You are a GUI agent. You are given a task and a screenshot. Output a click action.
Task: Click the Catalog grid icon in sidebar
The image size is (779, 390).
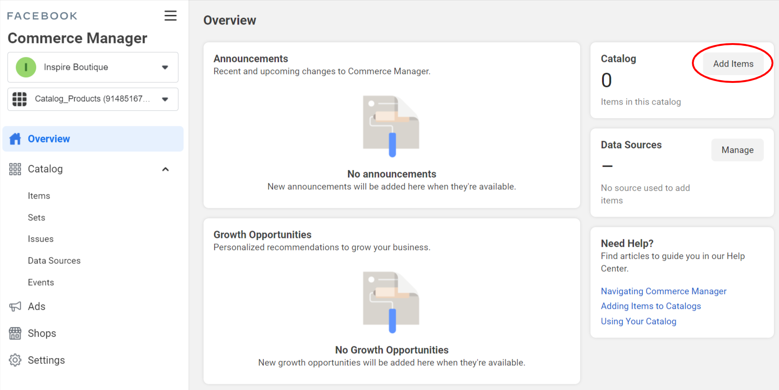click(15, 169)
